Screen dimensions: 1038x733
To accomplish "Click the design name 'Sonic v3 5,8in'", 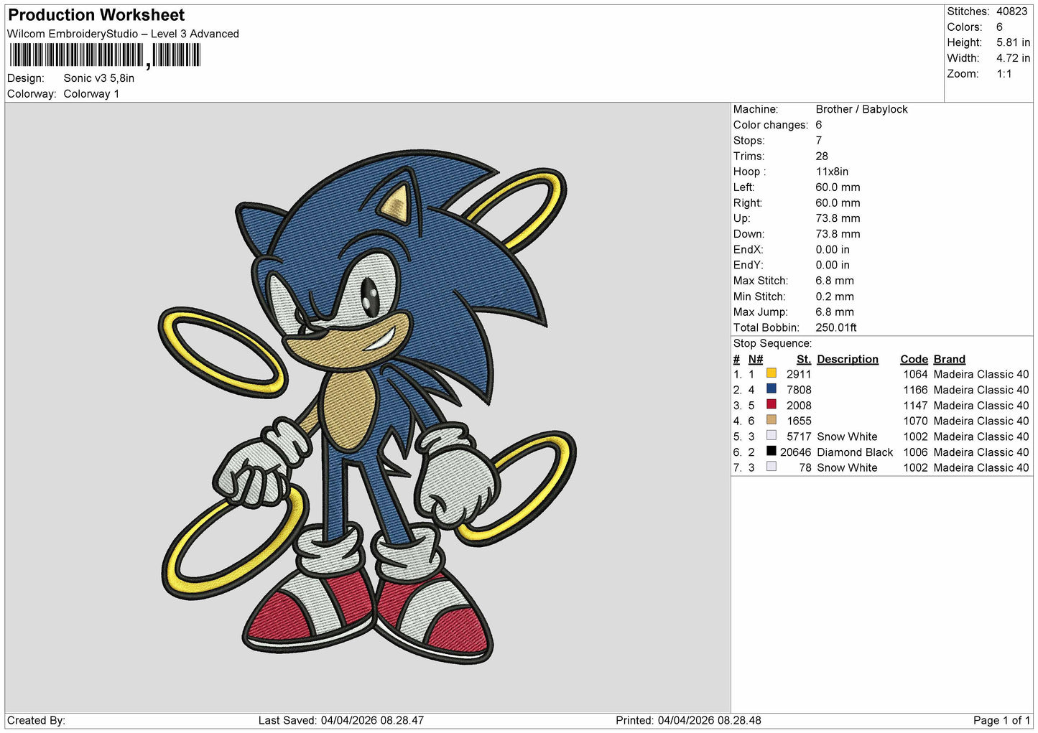I will [x=99, y=78].
